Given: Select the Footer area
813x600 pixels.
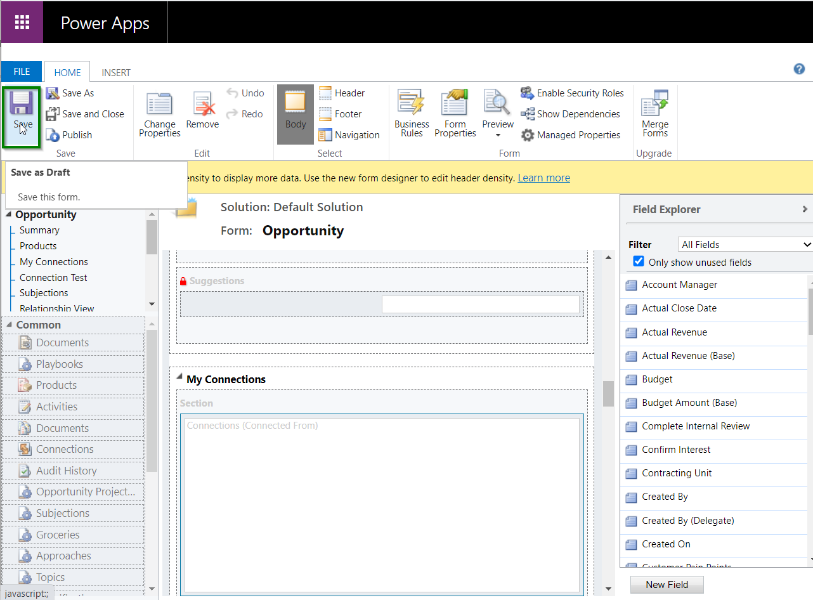Looking at the screenshot, I should [340, 114].
